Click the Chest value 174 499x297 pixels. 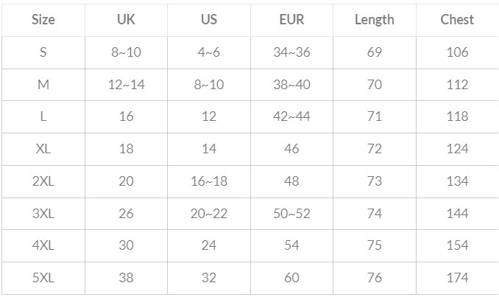click(x=457, y=279)
